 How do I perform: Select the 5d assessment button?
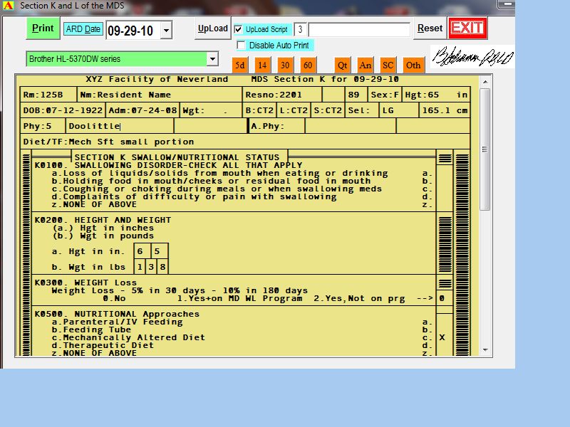pyautogui.click(x=240, y=65)
